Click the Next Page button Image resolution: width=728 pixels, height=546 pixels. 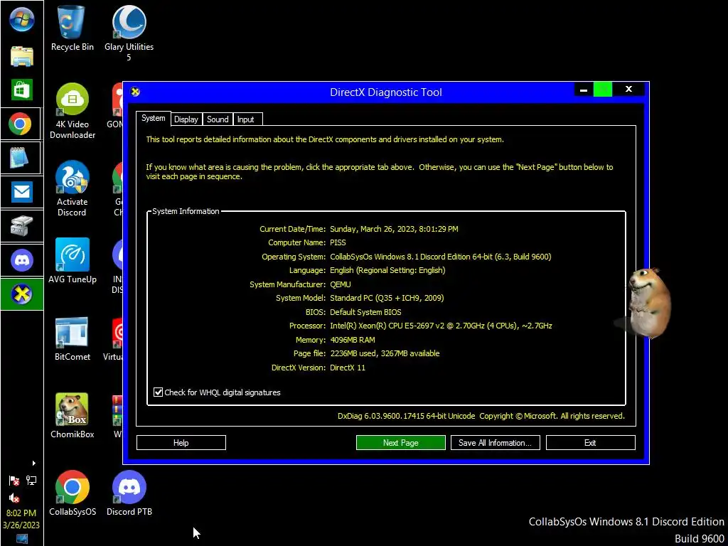pos(401,442)
